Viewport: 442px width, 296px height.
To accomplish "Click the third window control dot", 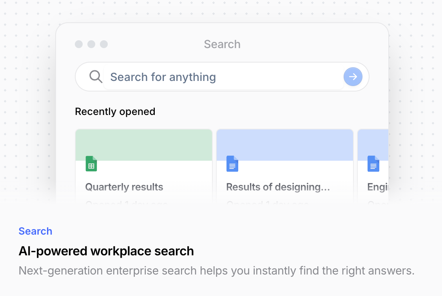I will [104, 44].
